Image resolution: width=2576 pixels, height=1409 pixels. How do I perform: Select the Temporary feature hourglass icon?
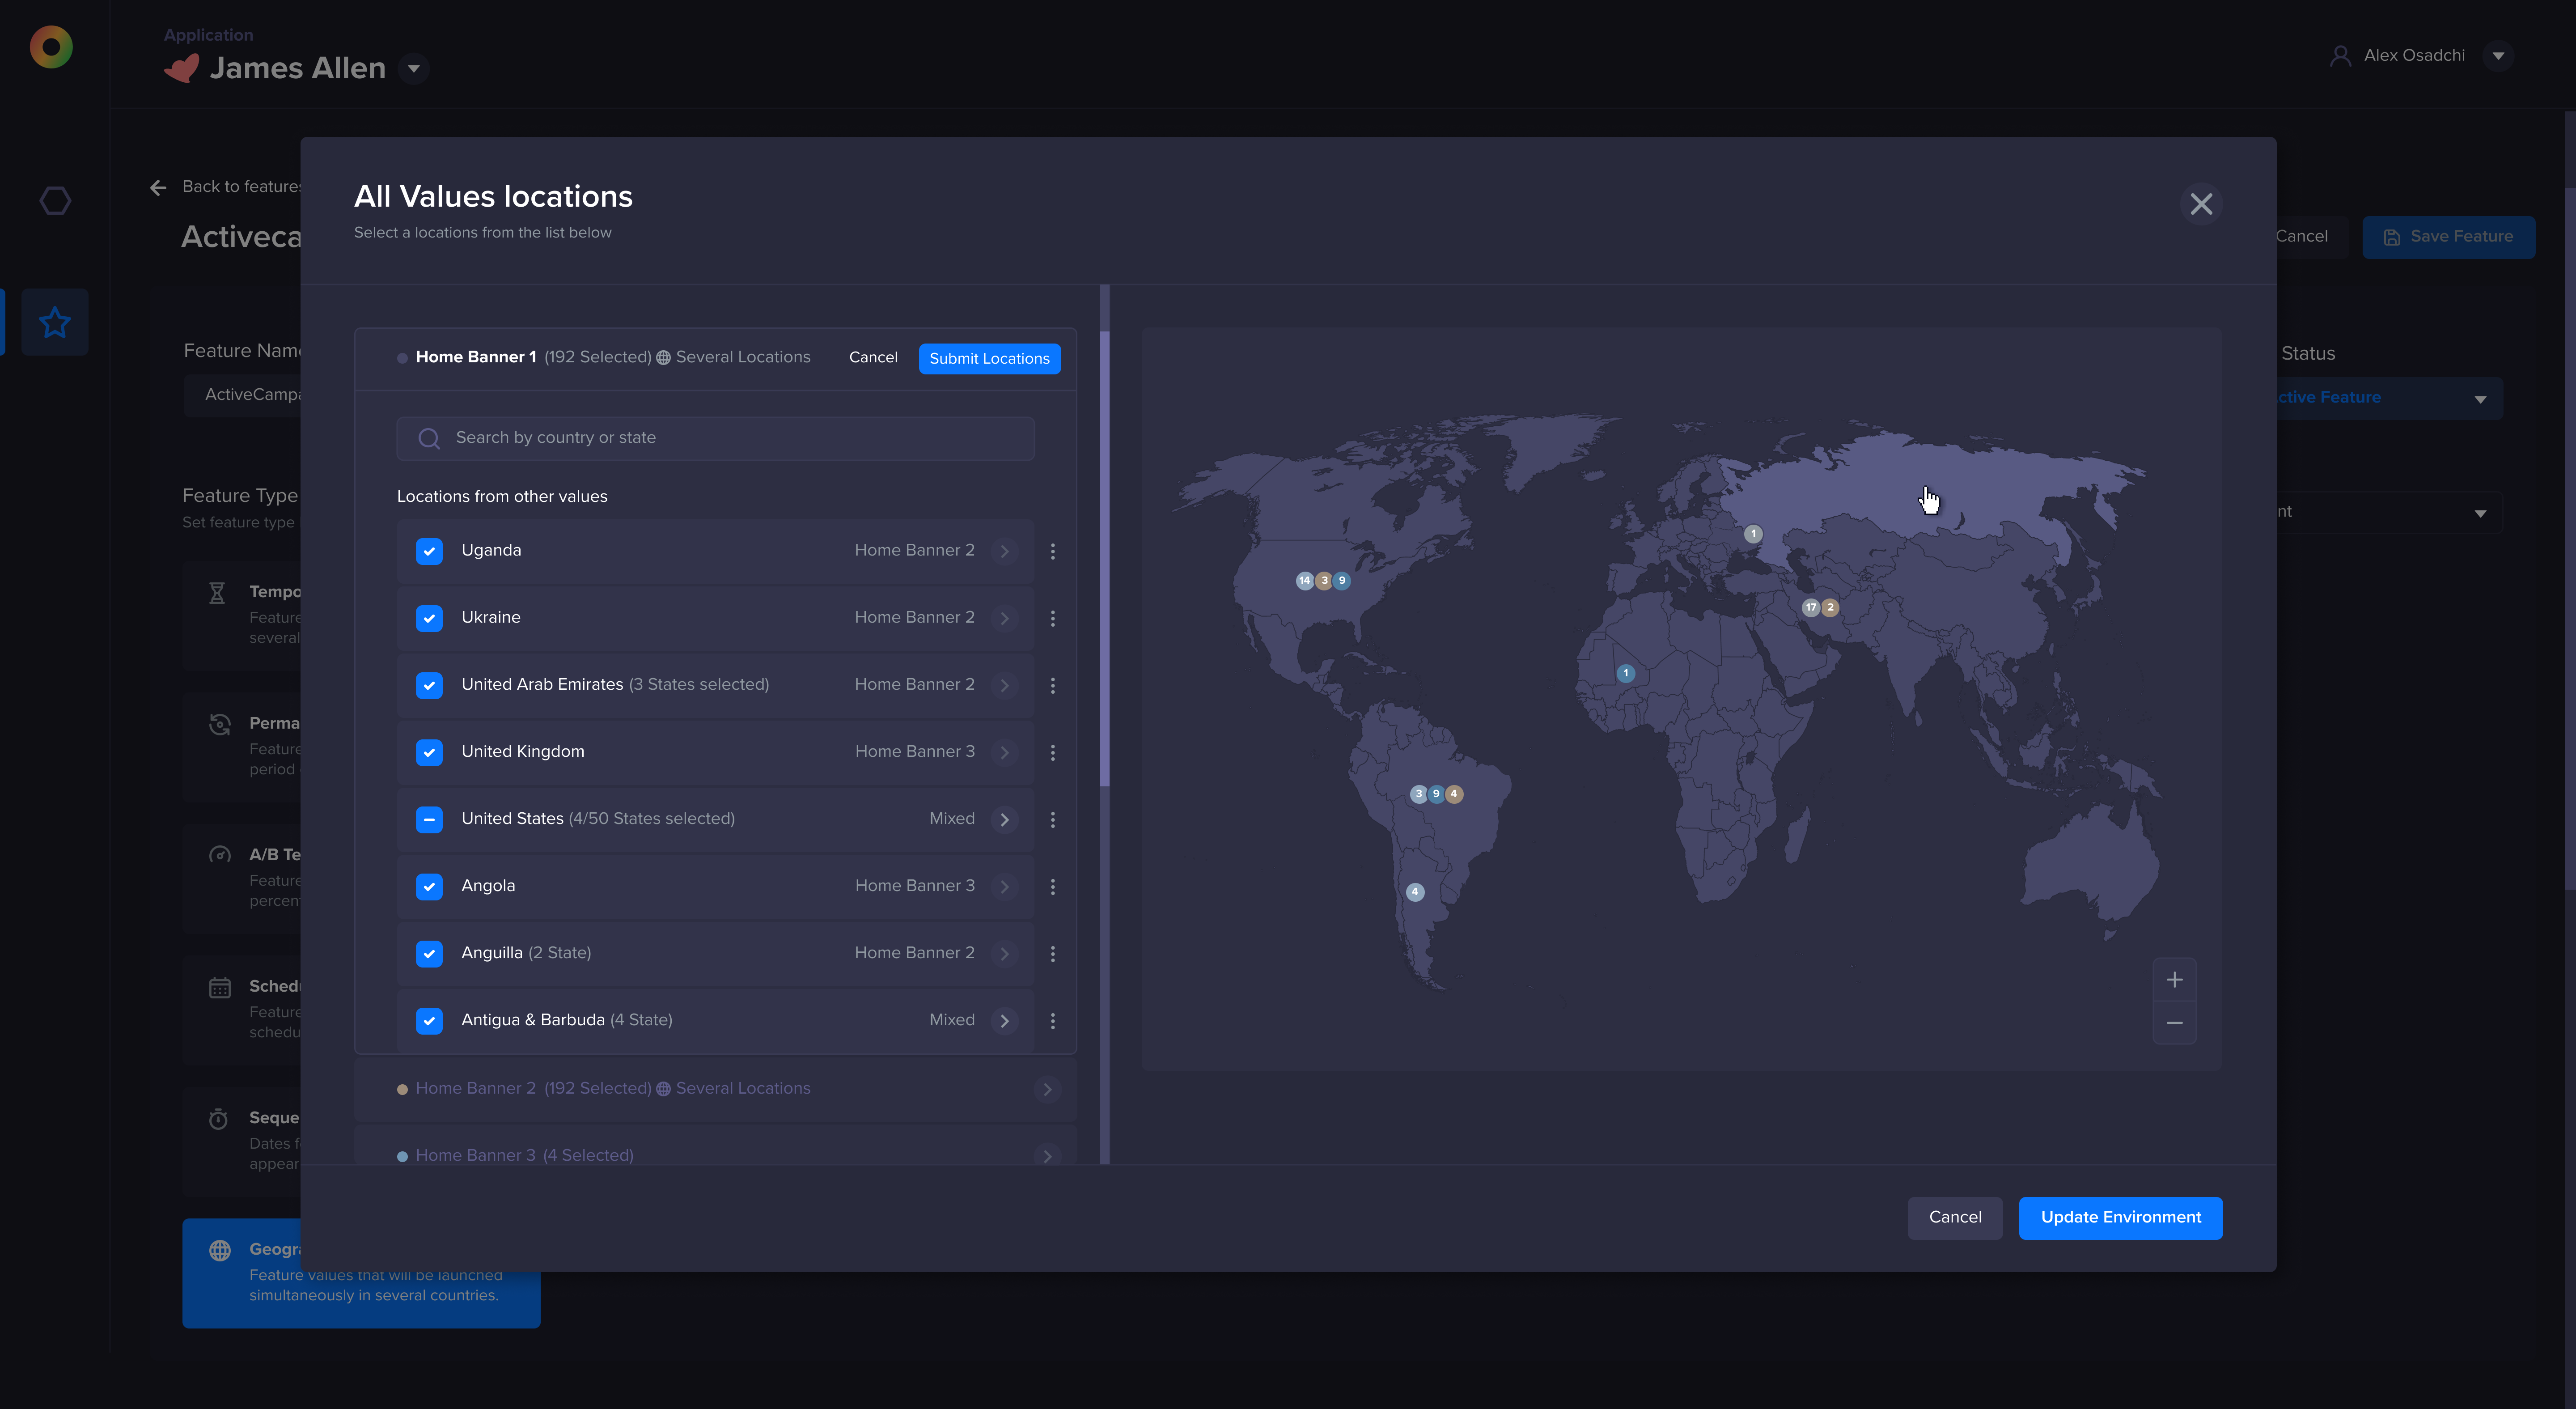point(217,593)
